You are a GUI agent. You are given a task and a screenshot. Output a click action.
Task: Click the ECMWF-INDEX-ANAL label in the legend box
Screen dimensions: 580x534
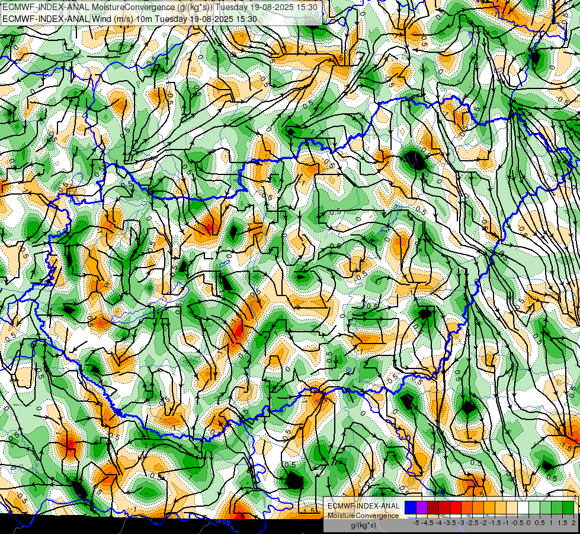coord(364,506)
